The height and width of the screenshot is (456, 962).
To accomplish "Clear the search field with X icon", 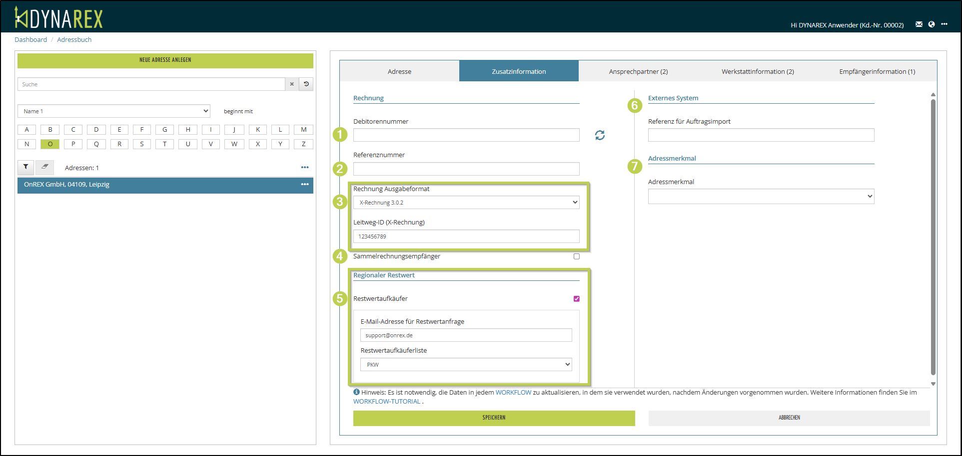I will (292, 84).
